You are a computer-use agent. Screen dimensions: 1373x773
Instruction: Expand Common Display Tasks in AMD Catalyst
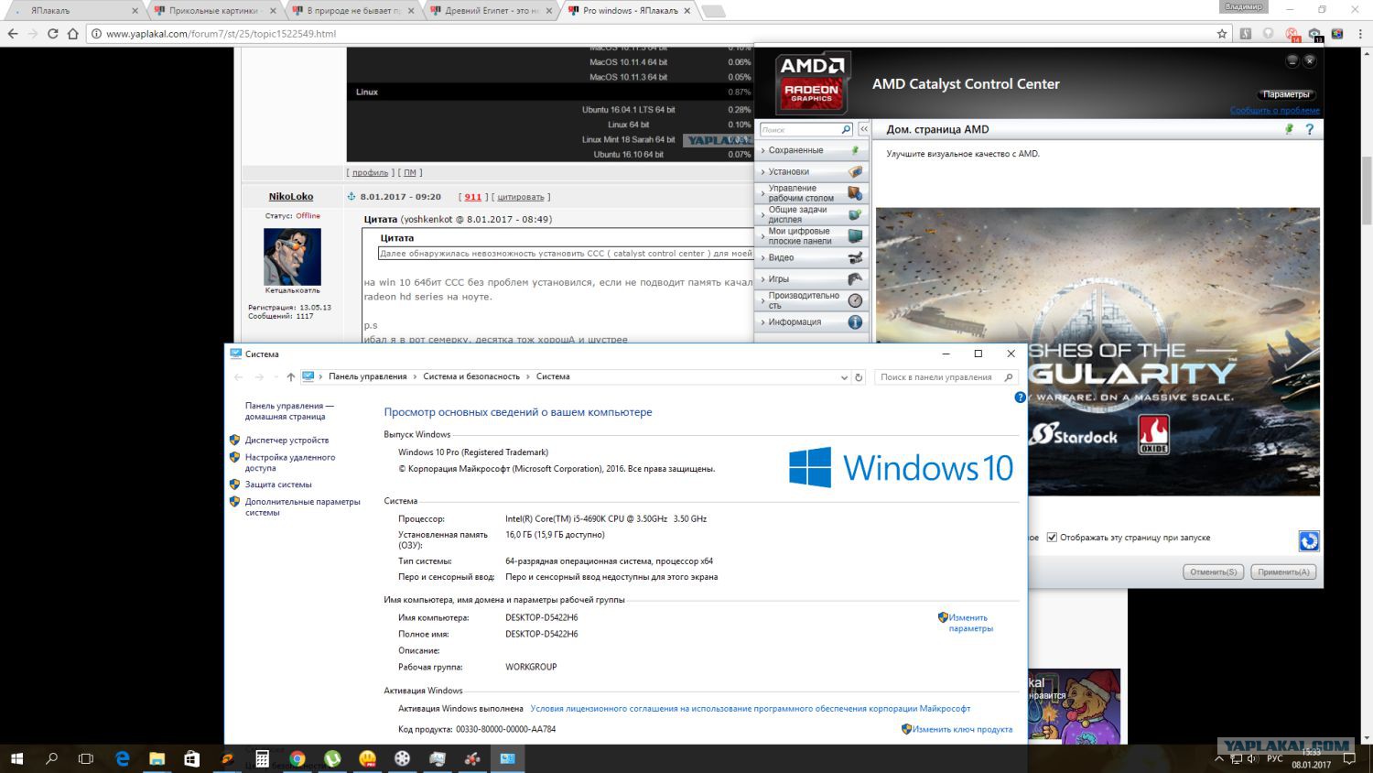point(811,214)
